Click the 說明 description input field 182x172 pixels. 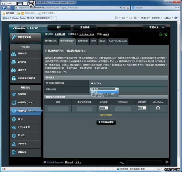pyautogui.click(x=58, y=108)
